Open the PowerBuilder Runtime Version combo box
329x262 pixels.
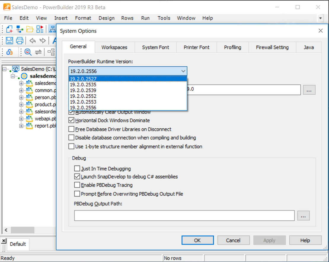click(x=128, y=71)
